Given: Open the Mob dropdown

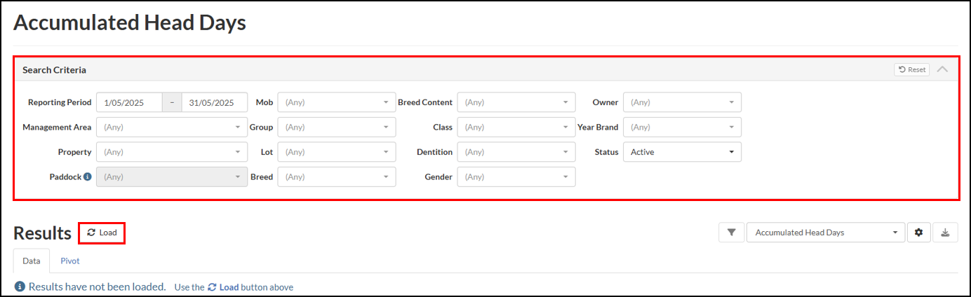Looking at the screenshot, I should pyautogui.click(x=337, y=102).
